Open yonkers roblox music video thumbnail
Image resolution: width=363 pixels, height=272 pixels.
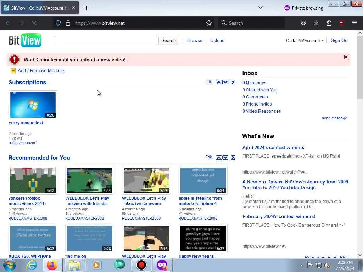coord(33,180)
